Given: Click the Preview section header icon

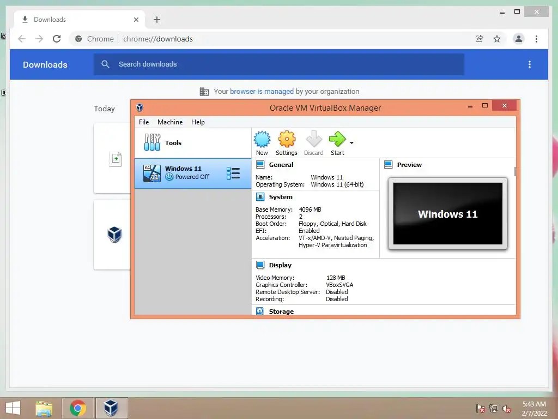Looking at the screenshot, I should click(x=388, y=165).
